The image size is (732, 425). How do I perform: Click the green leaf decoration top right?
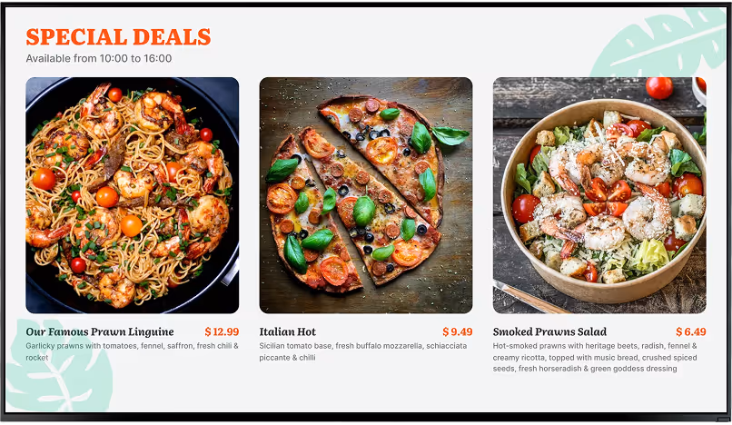660,43
